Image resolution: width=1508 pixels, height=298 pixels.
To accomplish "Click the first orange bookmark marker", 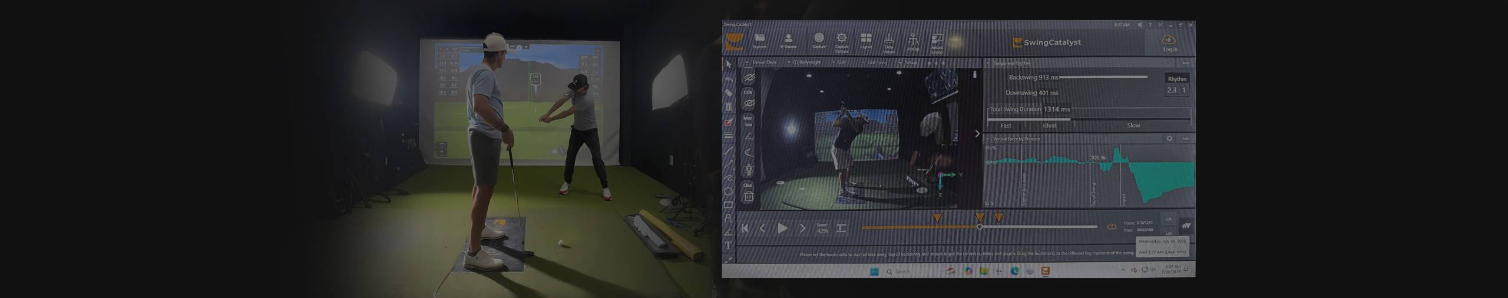I will [x=937, y=218].
